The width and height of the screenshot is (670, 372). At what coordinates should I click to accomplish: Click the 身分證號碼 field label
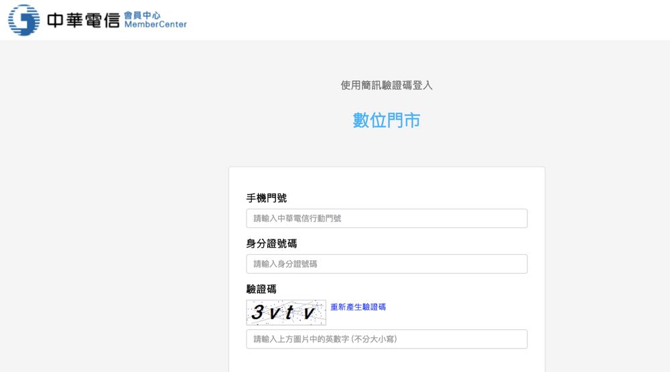(x=271, y=244)
